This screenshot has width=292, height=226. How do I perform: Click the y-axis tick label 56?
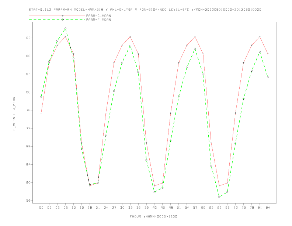click(x=28, y=201)
